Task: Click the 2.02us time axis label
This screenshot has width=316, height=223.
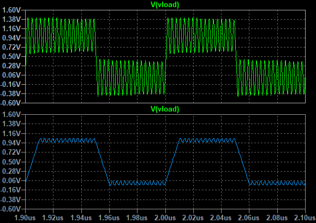Action: tap(193, 218)
